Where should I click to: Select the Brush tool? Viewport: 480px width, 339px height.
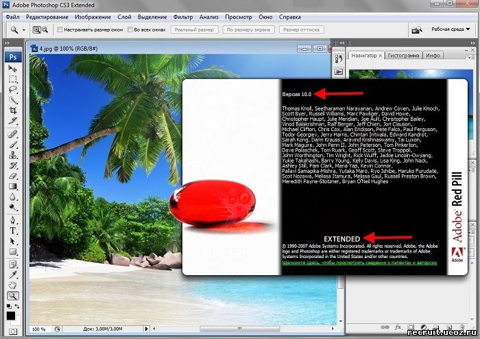coord(12,145)
